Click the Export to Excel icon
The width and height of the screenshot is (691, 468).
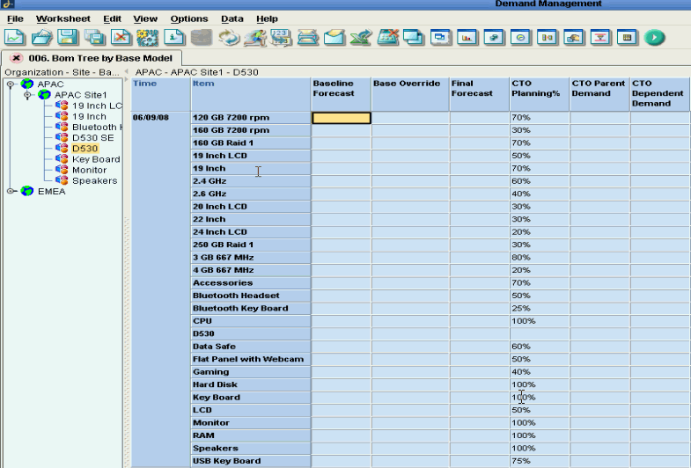(x=361, y=38)
